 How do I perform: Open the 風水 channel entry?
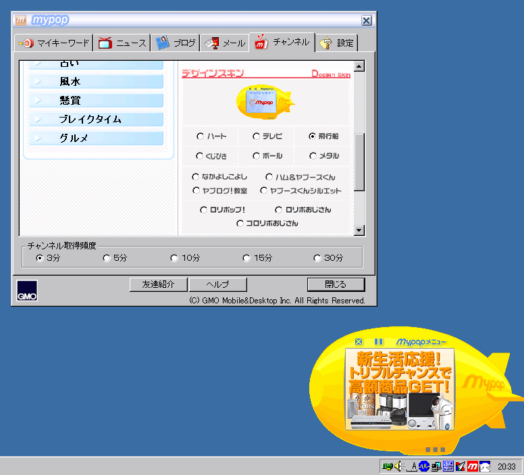[x=97, y=82]
